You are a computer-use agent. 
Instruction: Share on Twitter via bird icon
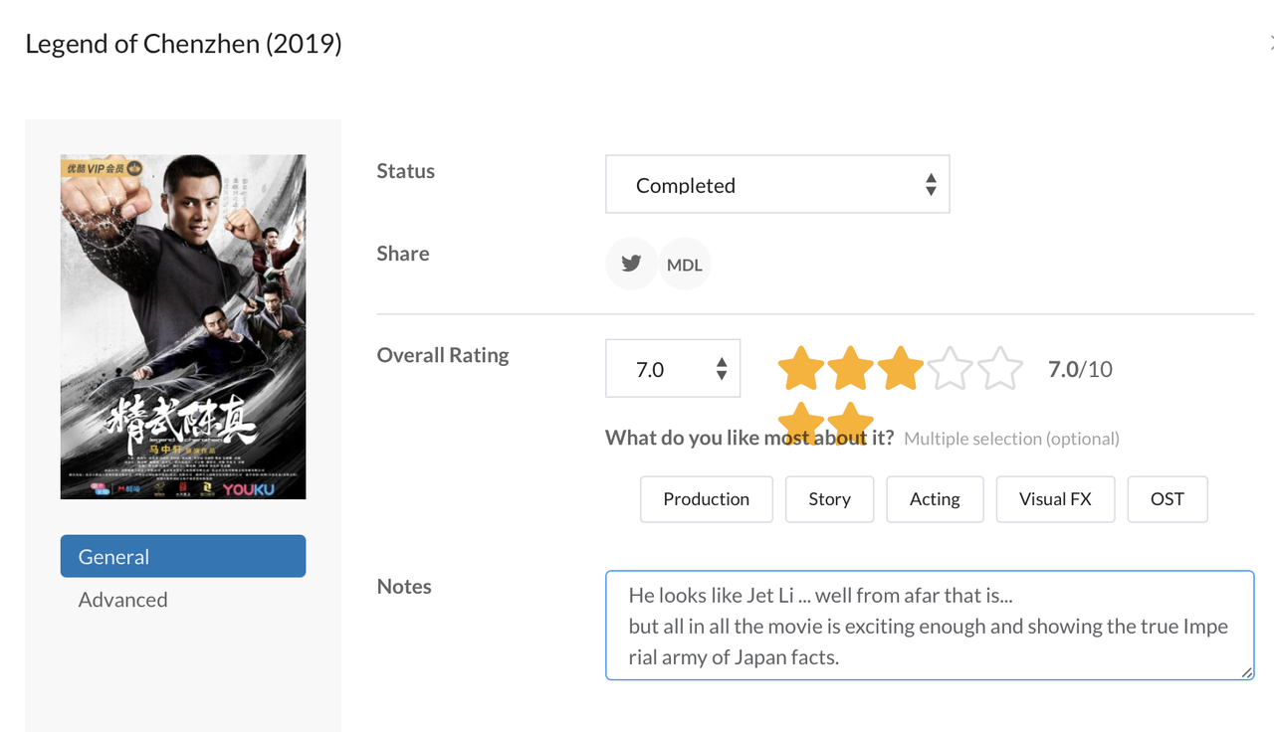point(631,264)
